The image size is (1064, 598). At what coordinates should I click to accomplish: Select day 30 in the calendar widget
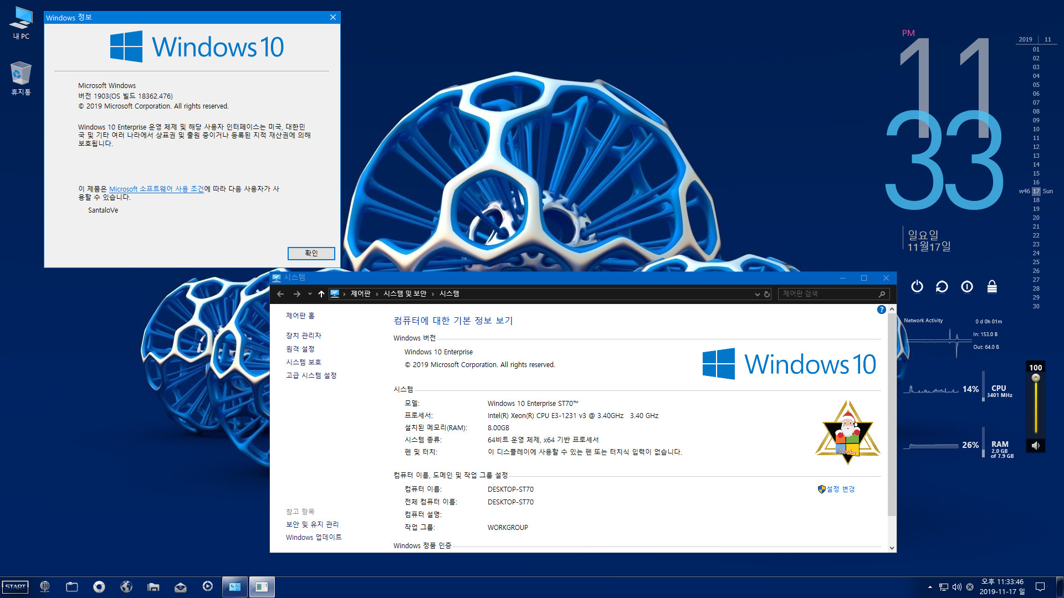1036,306
